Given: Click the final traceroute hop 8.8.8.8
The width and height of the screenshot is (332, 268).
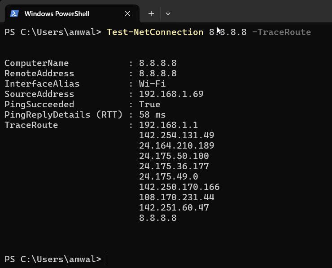Looking at the screenshot, I should tap(157, 218).
